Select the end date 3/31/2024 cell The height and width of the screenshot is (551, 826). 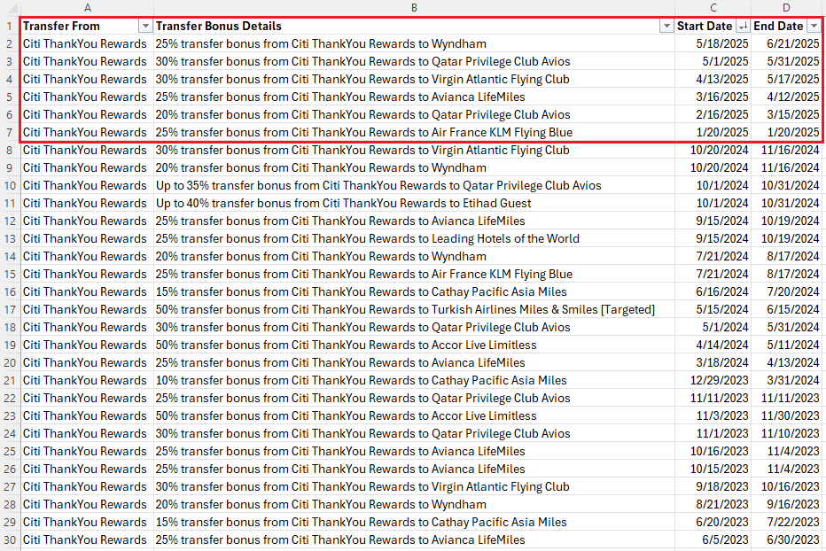[786, 380]
